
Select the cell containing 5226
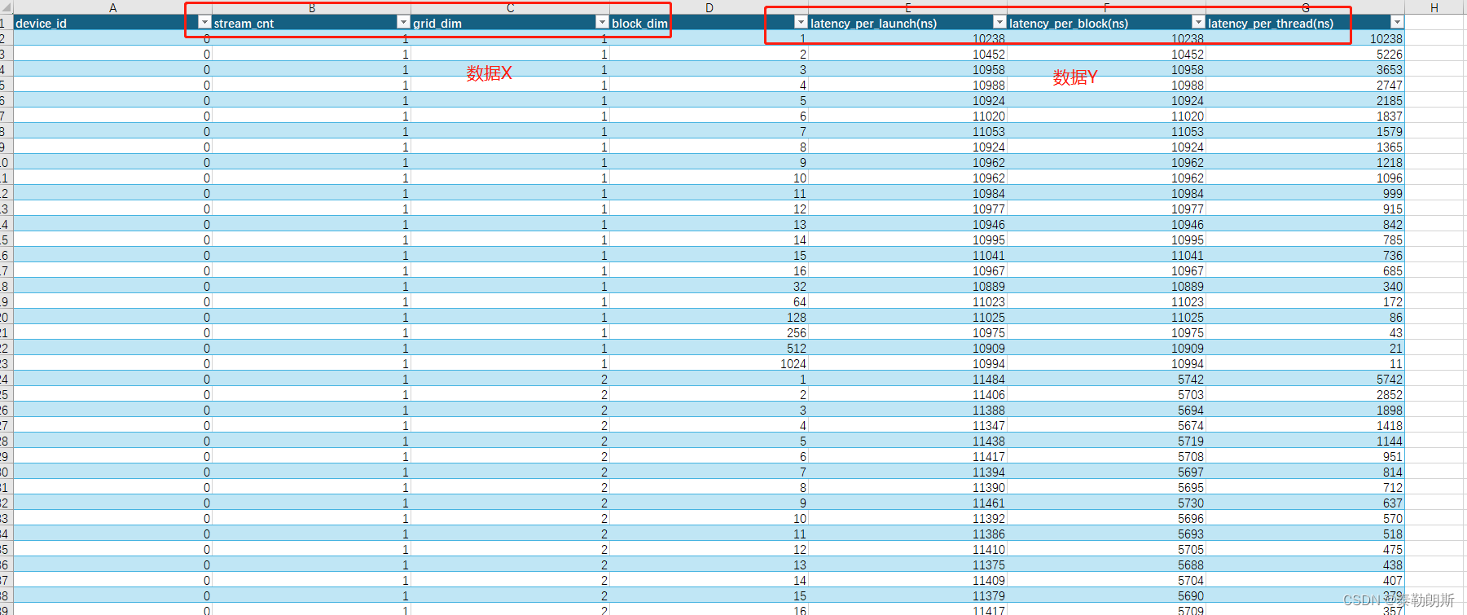click(x=1305, y=54)
